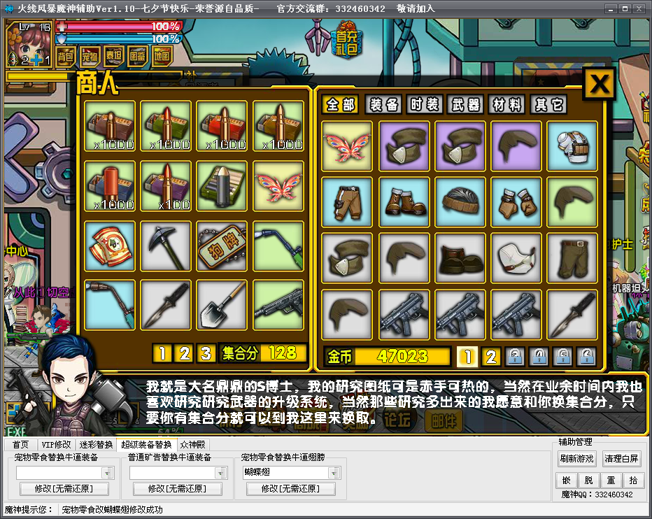The width and height of the screenshot is (652, 519).
Task: Select olive long pants in inventory
Action: coord(572,258)
